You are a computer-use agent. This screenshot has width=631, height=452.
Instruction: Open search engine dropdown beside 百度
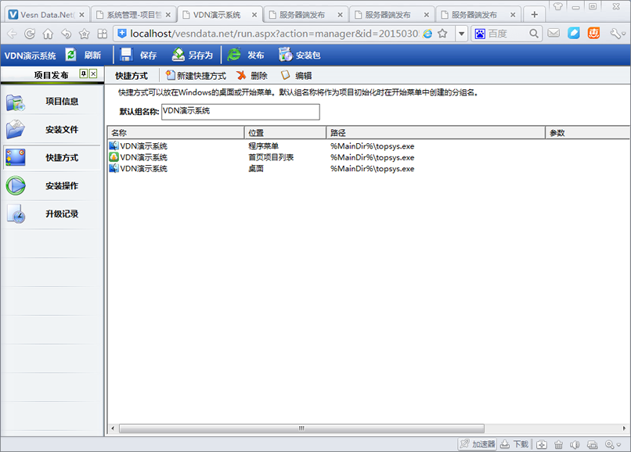pos(480,34)
